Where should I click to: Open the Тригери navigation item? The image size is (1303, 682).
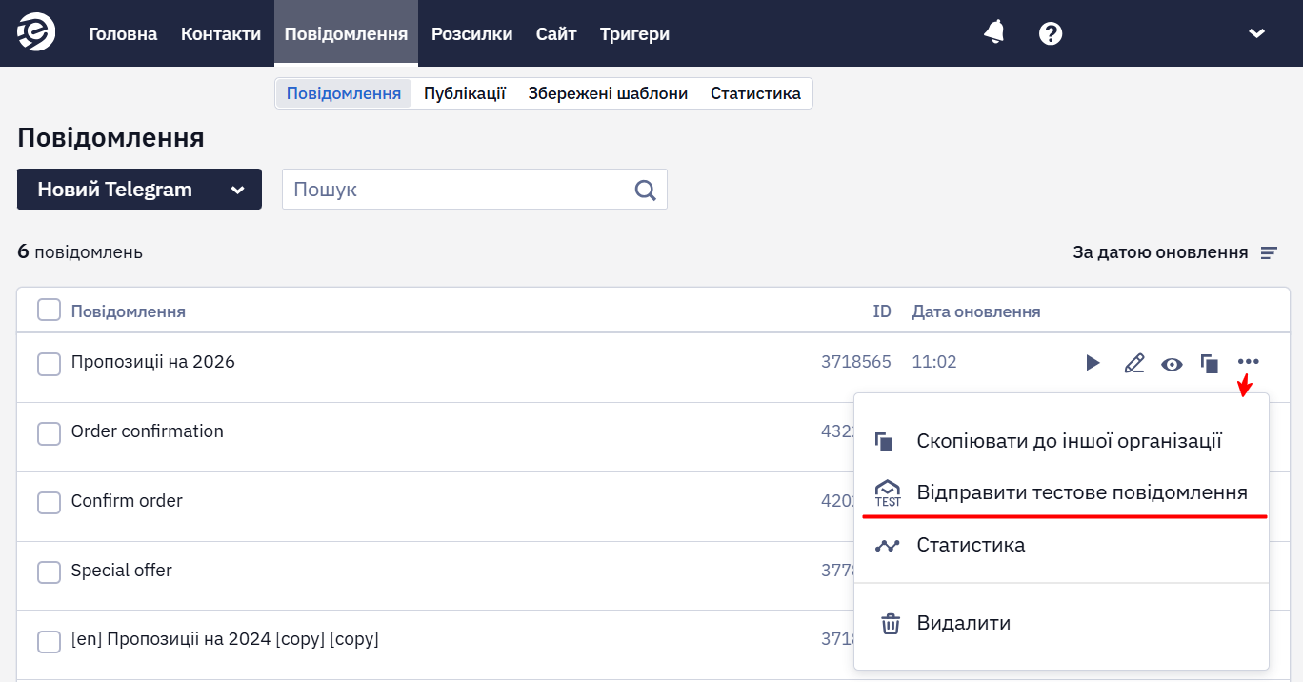(634, 33)
